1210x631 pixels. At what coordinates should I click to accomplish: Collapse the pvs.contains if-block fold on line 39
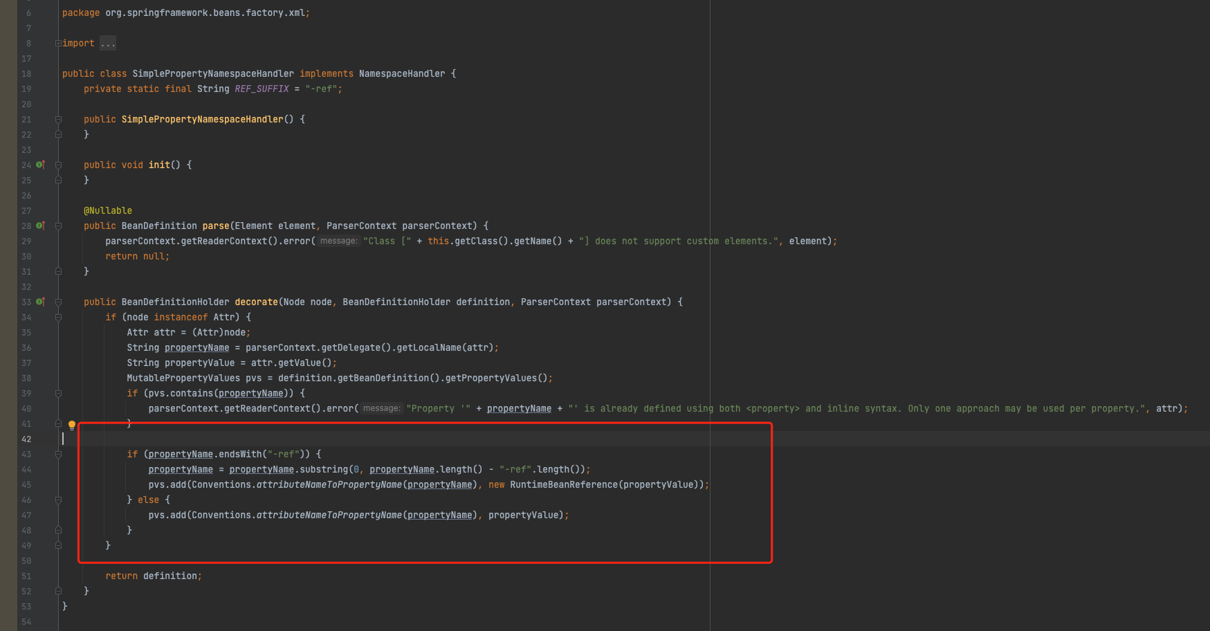(x=58, y=393)
